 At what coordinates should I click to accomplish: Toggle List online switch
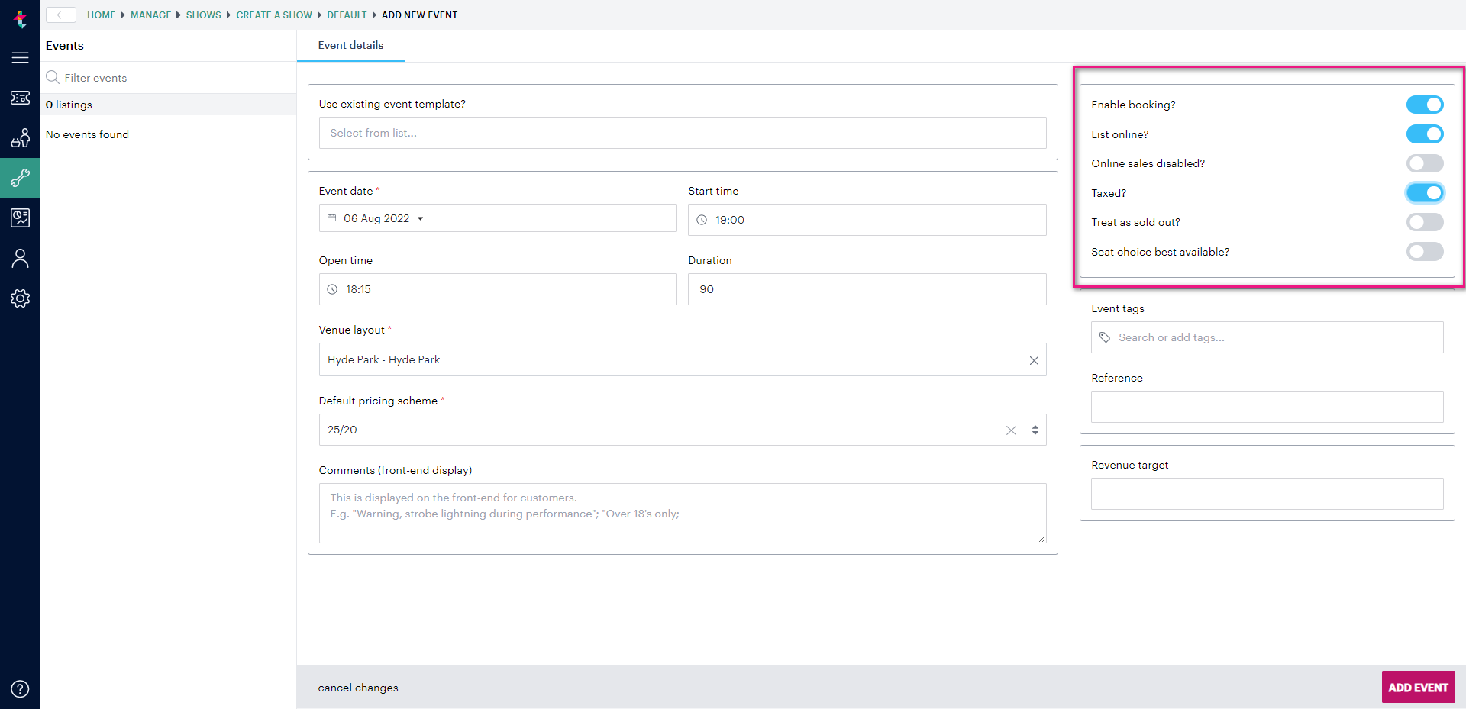tap(1425, 134)
